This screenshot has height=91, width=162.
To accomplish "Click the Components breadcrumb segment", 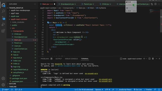I will 68,8.
